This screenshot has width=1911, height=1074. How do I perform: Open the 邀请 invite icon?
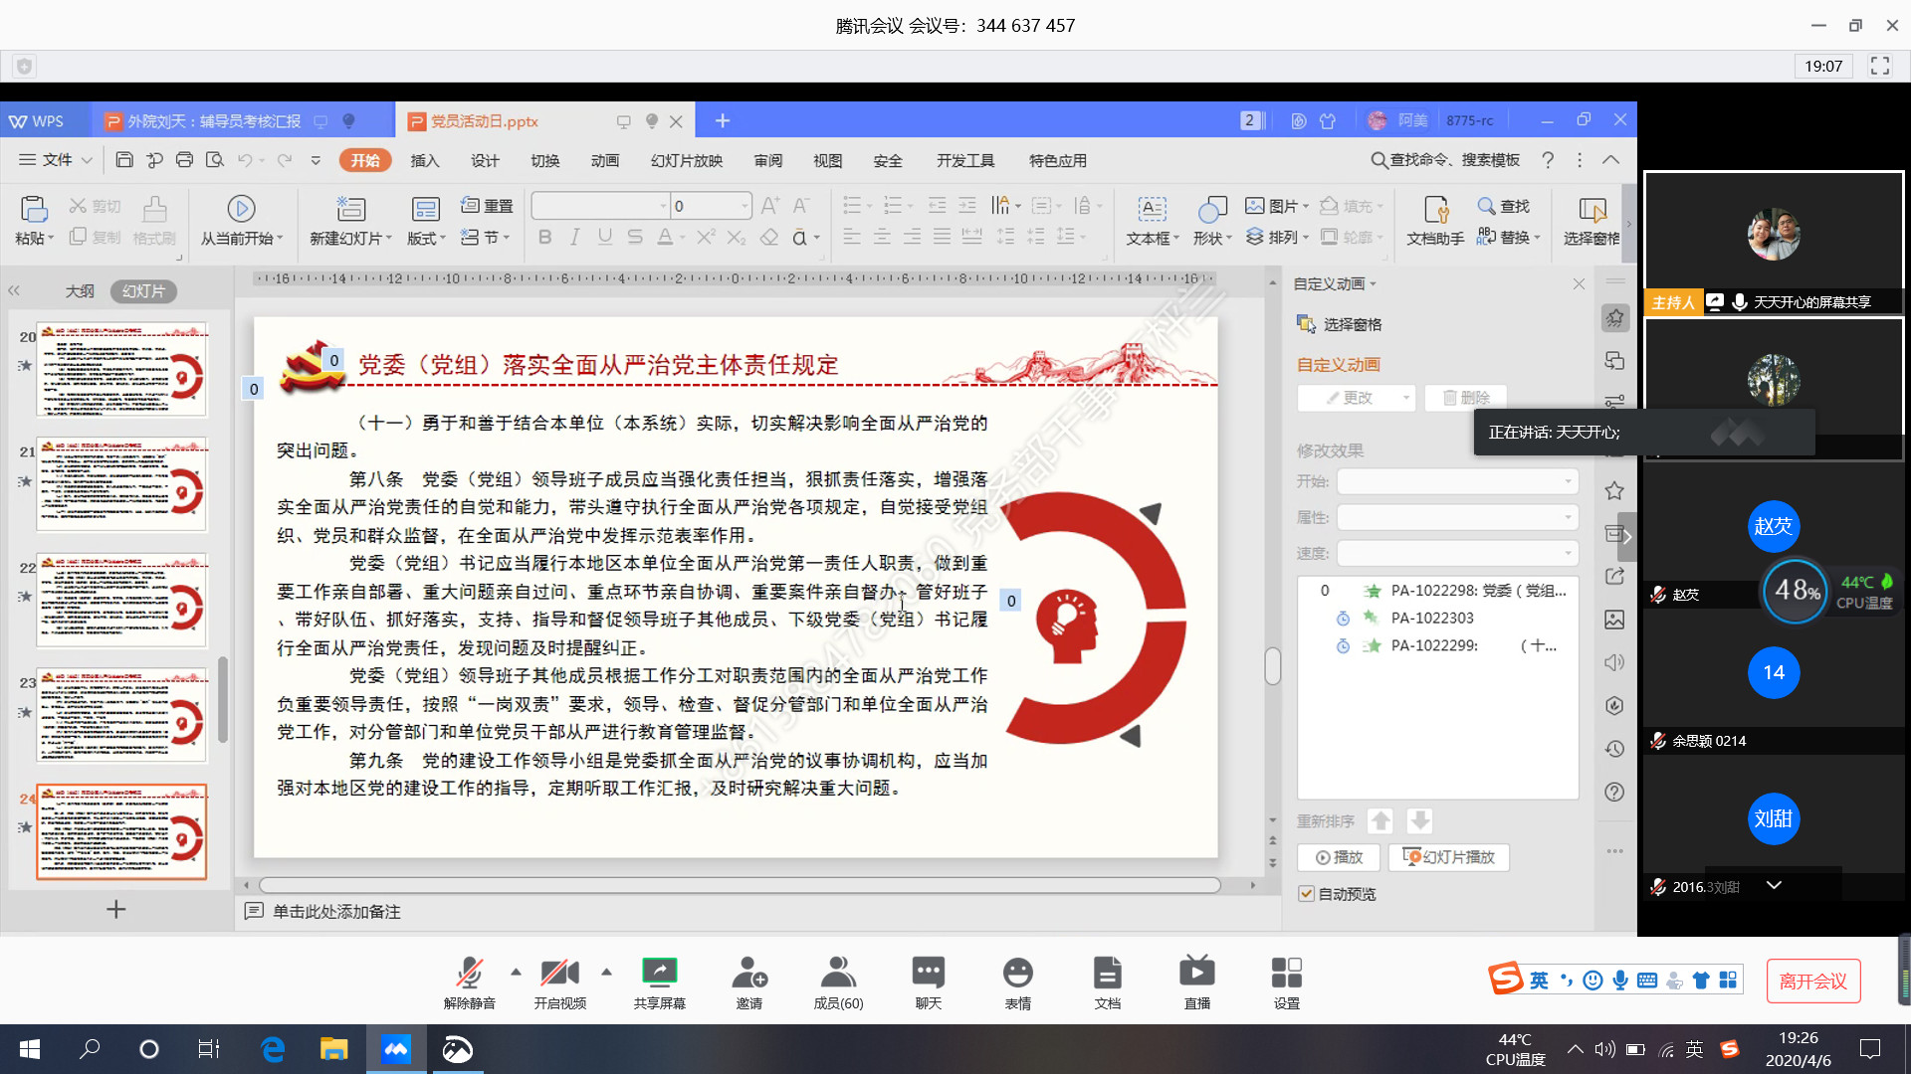(748, 972)
